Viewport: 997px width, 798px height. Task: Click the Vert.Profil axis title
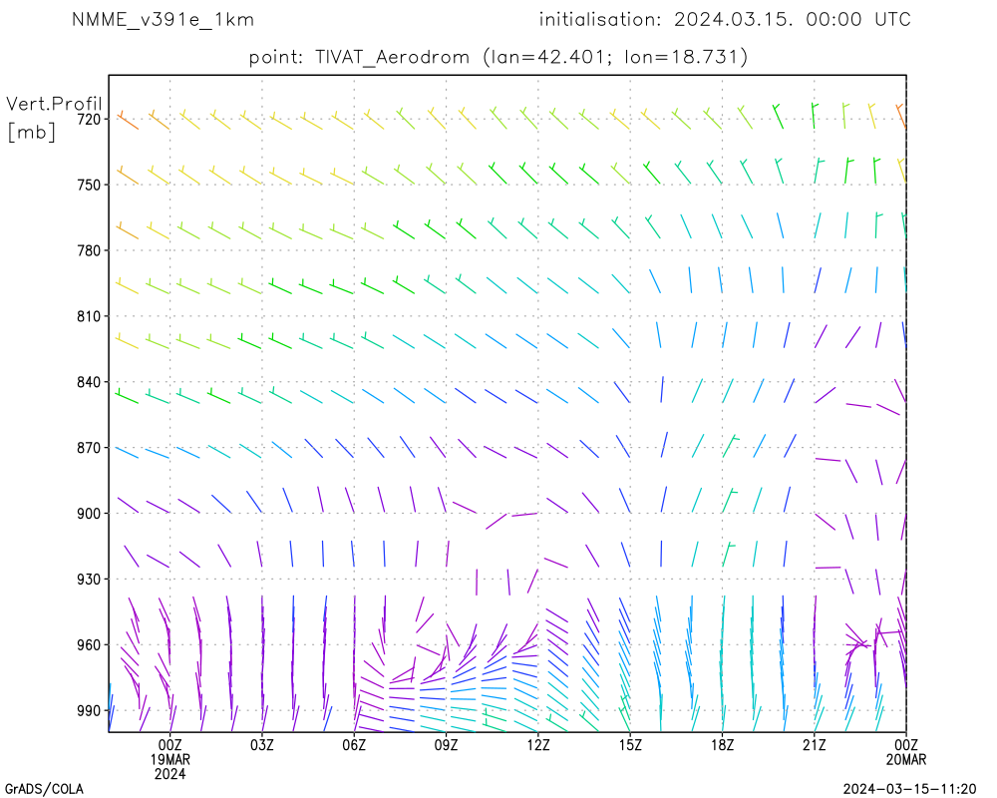(x=54, y=104)
